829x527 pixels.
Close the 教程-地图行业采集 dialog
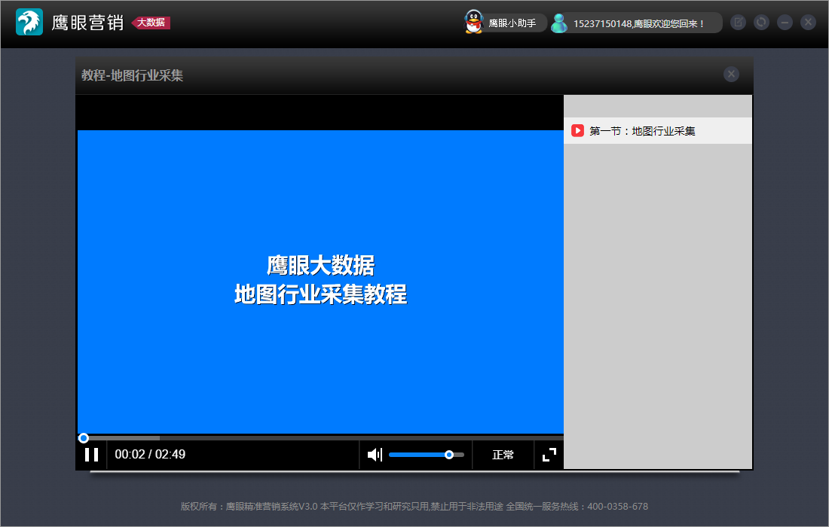coord(731,74)
